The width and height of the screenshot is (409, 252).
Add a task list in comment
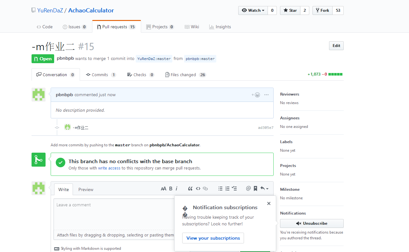click(234, 189)
